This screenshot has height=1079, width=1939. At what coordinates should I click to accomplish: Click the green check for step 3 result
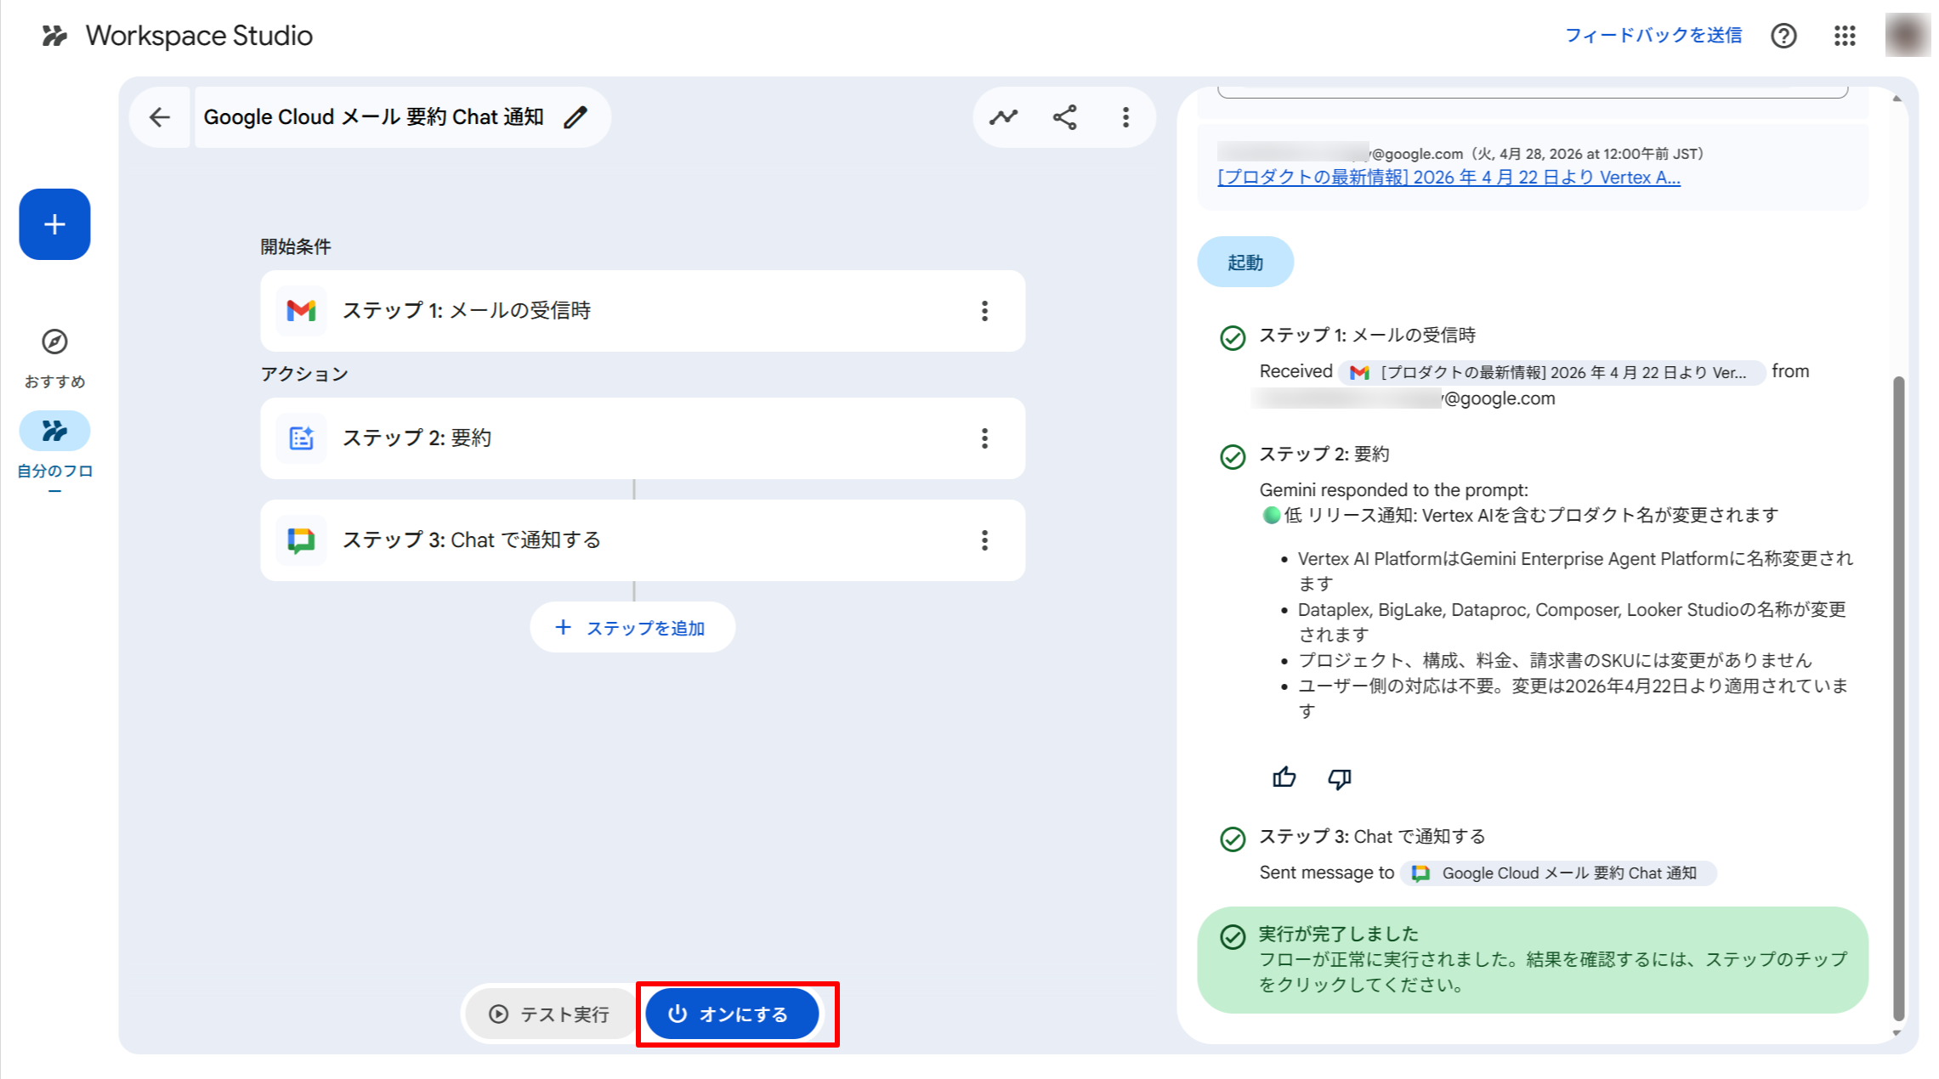[1233, 839]
